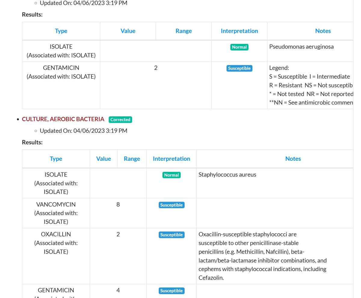
Task: Click Notes header in Staphylococcus results table
Action: (293, 159)
